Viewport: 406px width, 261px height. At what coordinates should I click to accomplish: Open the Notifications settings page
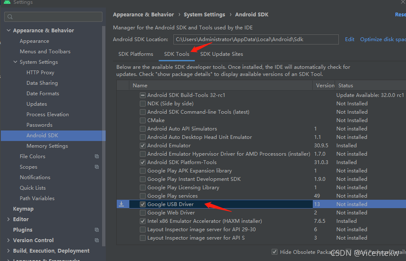click(35, 177)
